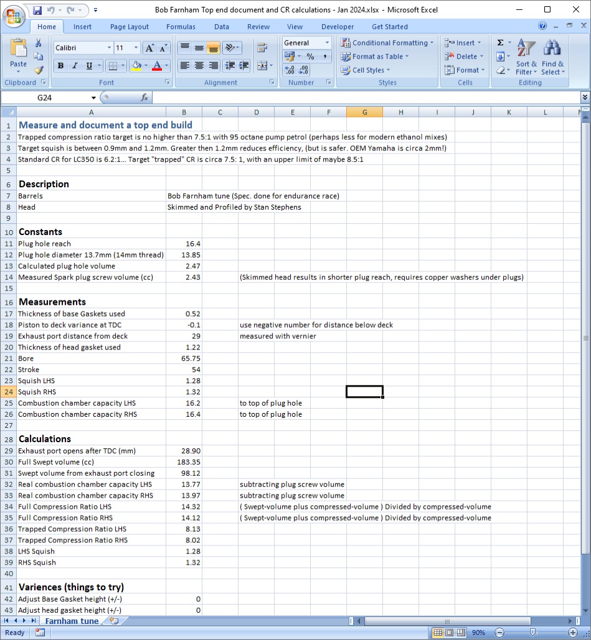Toggle Middle Align vertical alignment
This screenshot has width=591, height=640.
(x=199, y=48)
